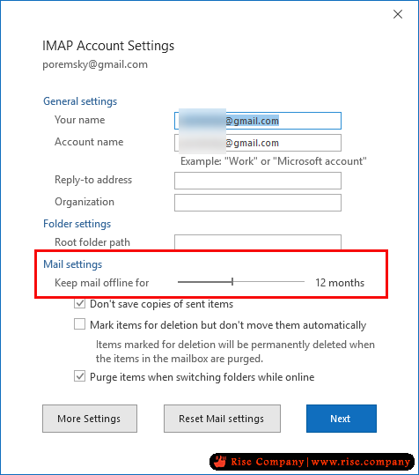Click the 12 months value label
Screen dimensions: 419x475
click(x=340, y=283)
